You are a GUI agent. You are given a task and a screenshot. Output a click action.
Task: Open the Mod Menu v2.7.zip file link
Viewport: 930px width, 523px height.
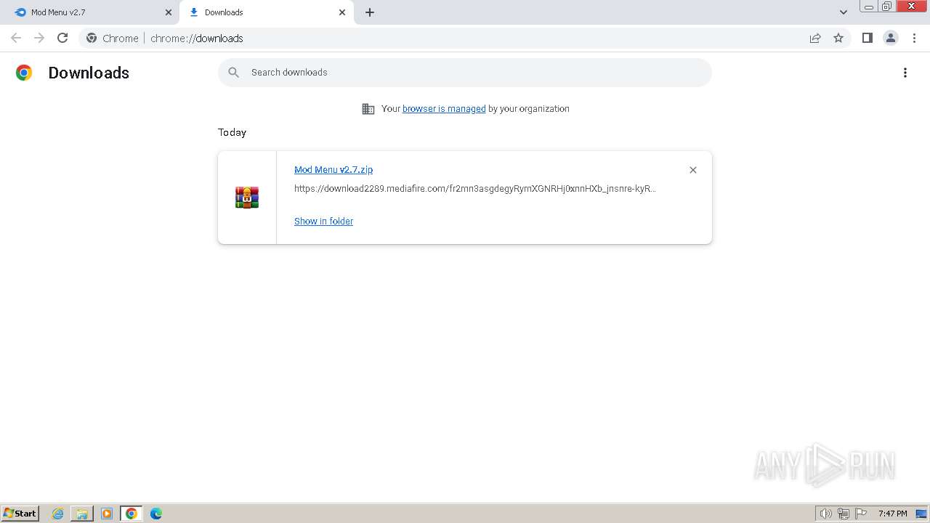tap(333, 169)
